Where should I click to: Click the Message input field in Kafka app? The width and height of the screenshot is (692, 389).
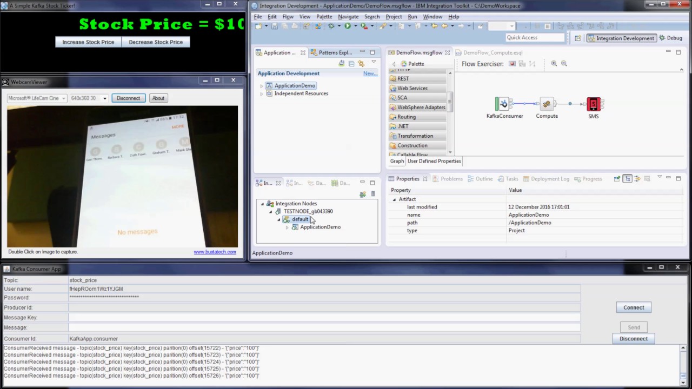(324, 327)
